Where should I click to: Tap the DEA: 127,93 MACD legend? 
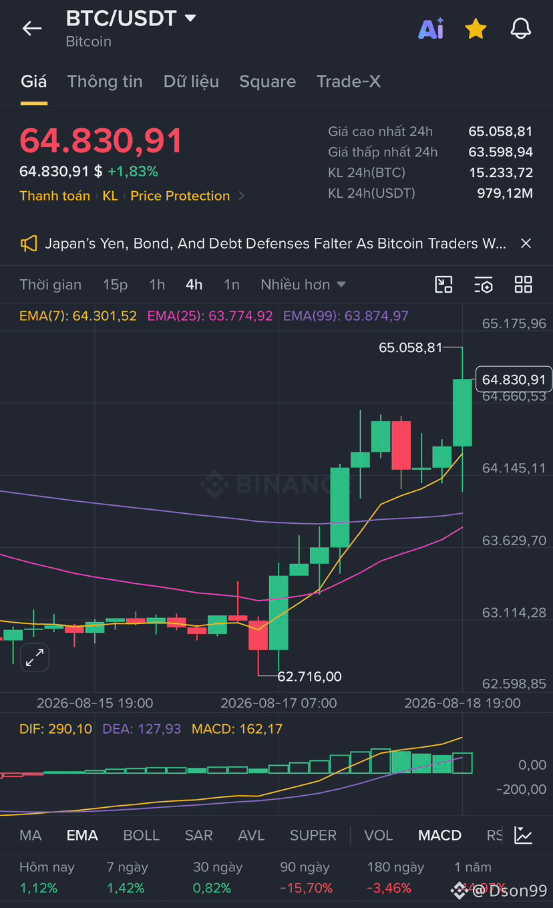(x=142, y=729)
